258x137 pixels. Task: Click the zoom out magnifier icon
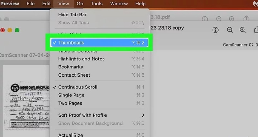pyautogui.click(x=230, y=30)
